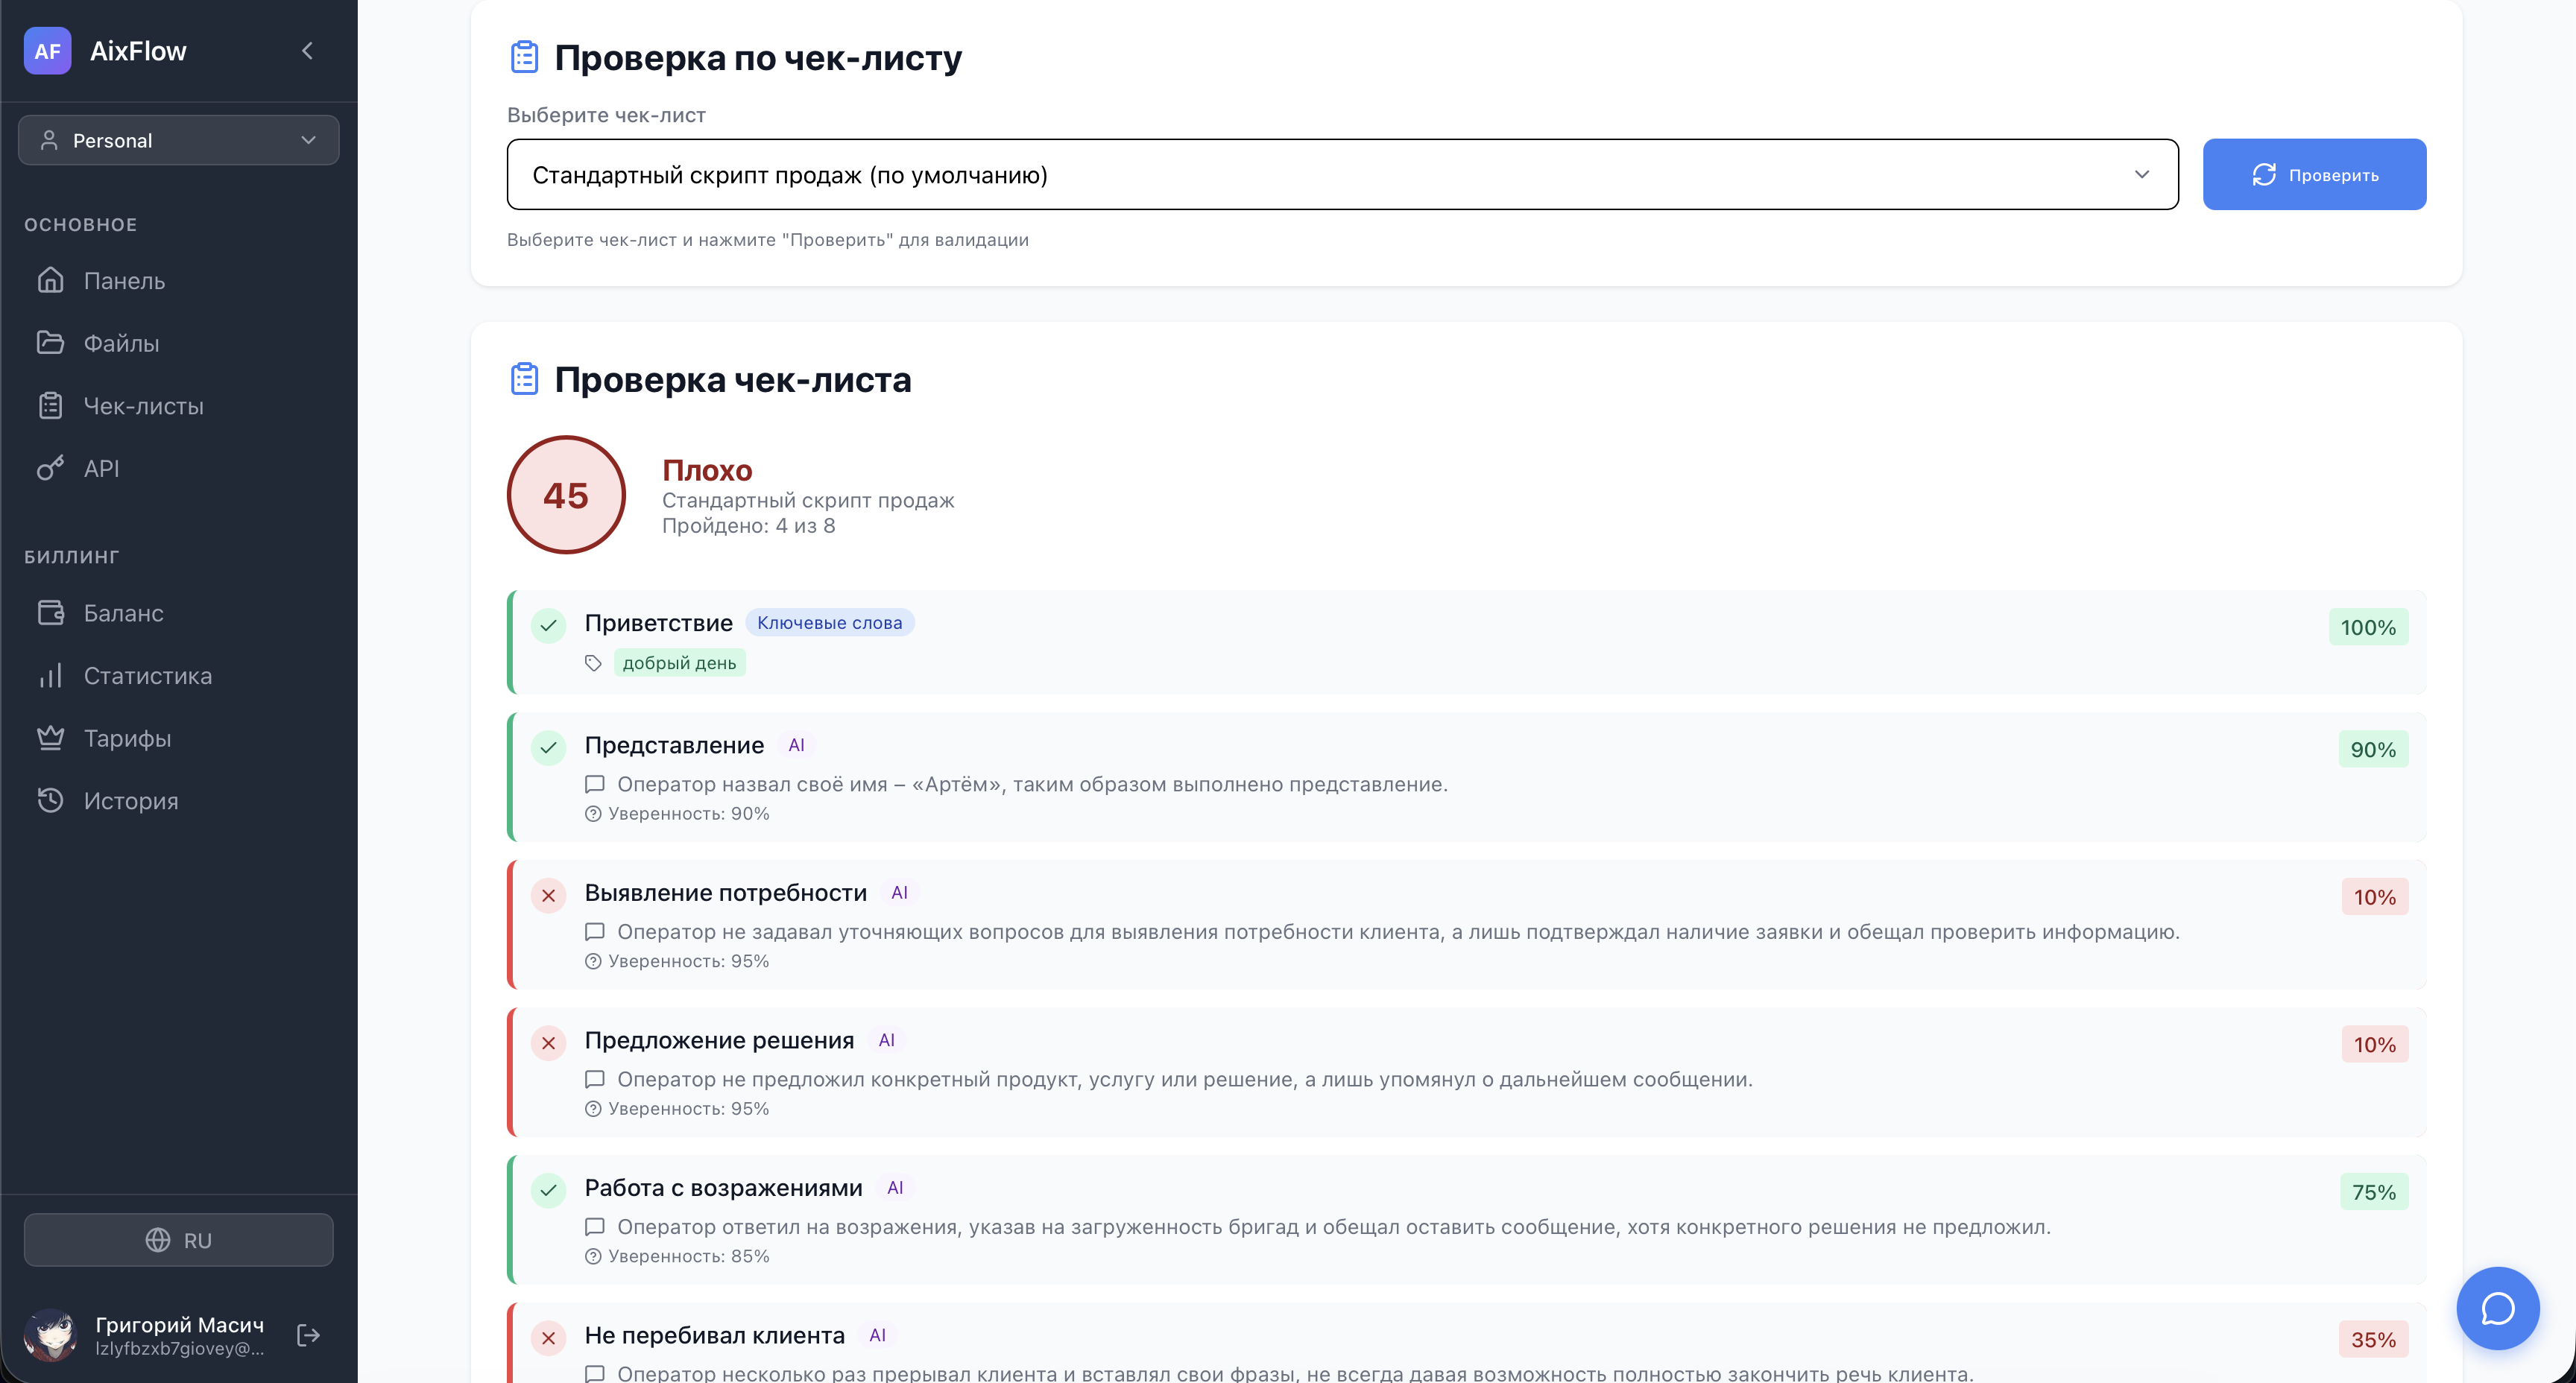
Task: Open the Personal workspace dropdown
Action: (178, 140)
